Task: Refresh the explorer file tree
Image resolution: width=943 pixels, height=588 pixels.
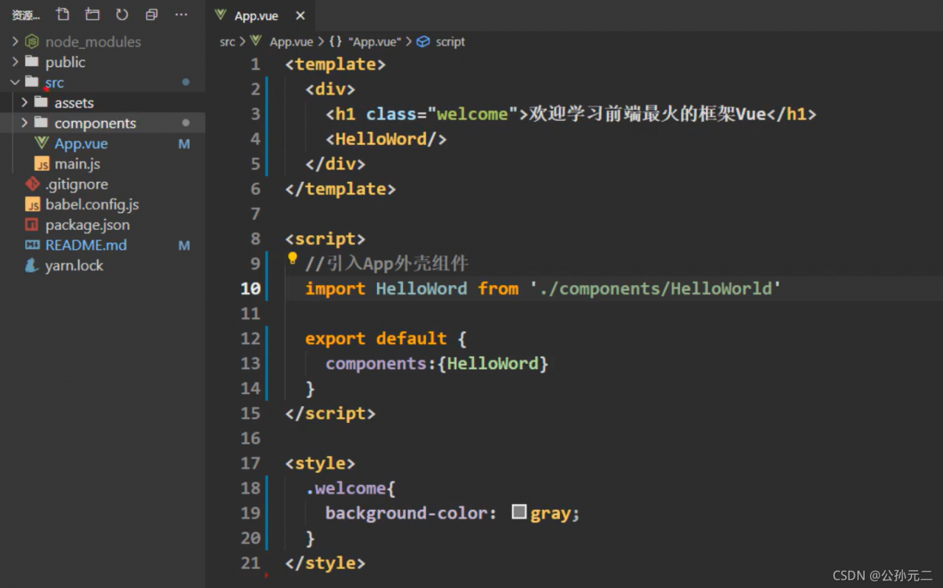Action: [x=122, y=15]
